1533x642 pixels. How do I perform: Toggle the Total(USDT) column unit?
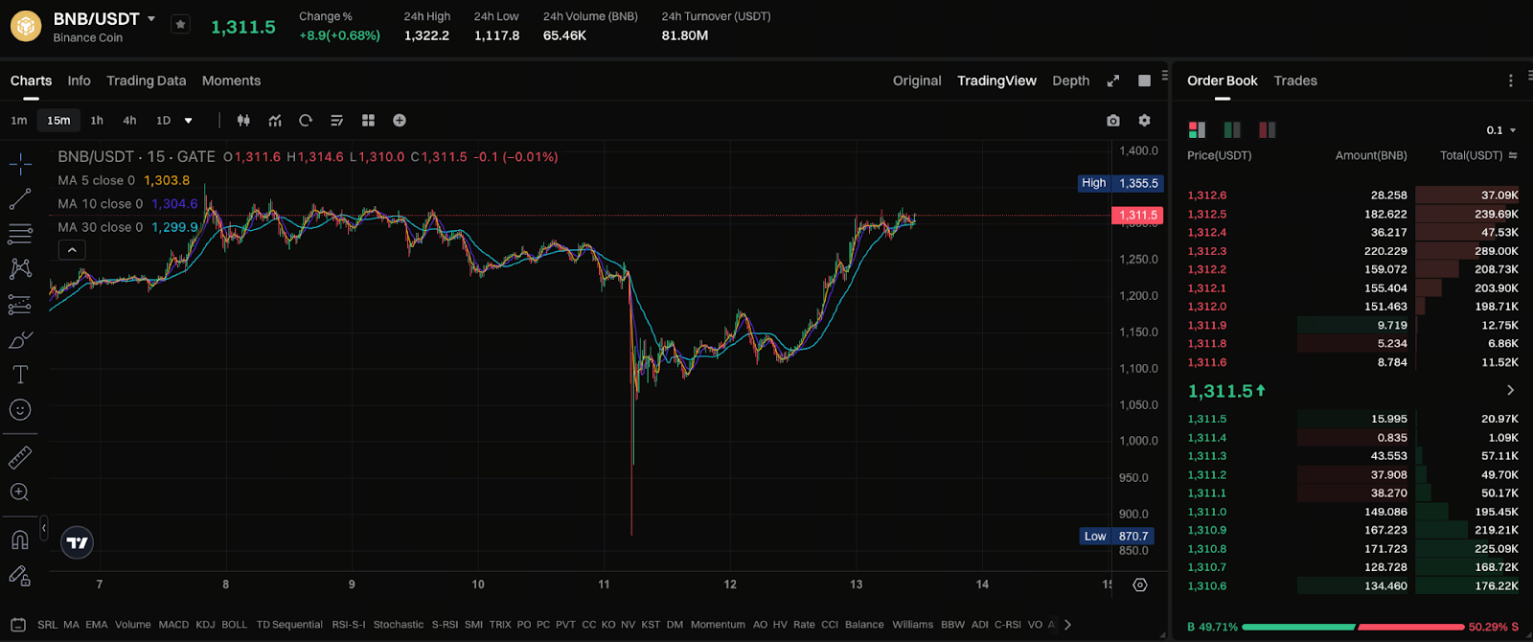click(x=1513, y=155)
